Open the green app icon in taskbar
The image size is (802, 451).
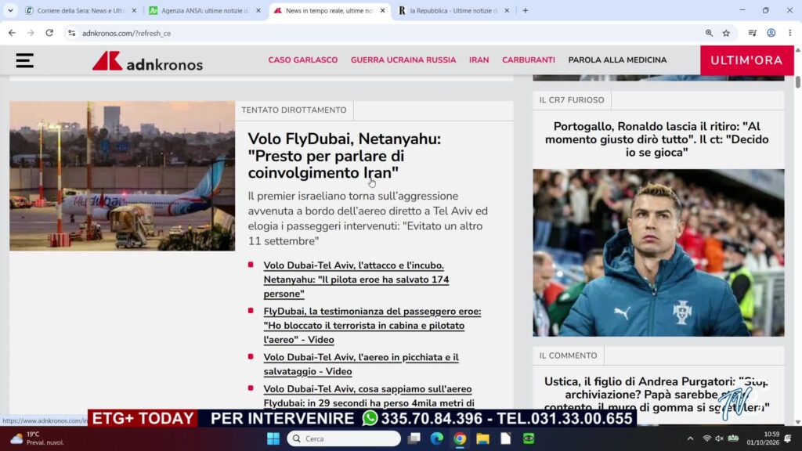(529, 438)
